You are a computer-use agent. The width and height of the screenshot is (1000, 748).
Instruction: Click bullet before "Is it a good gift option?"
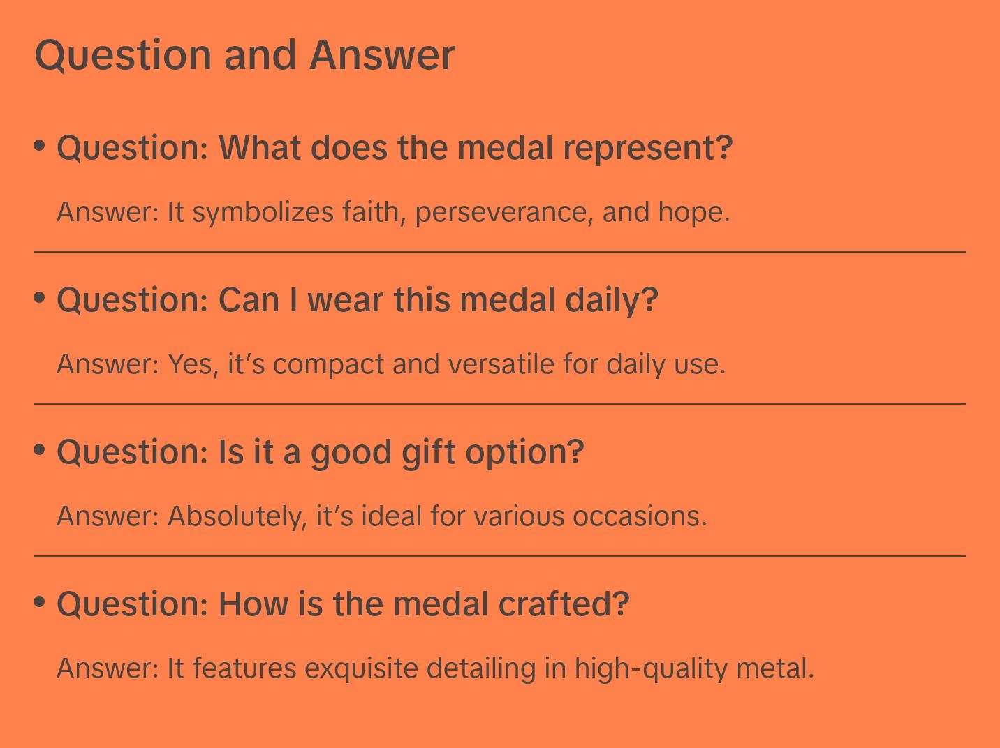[40, 449]
